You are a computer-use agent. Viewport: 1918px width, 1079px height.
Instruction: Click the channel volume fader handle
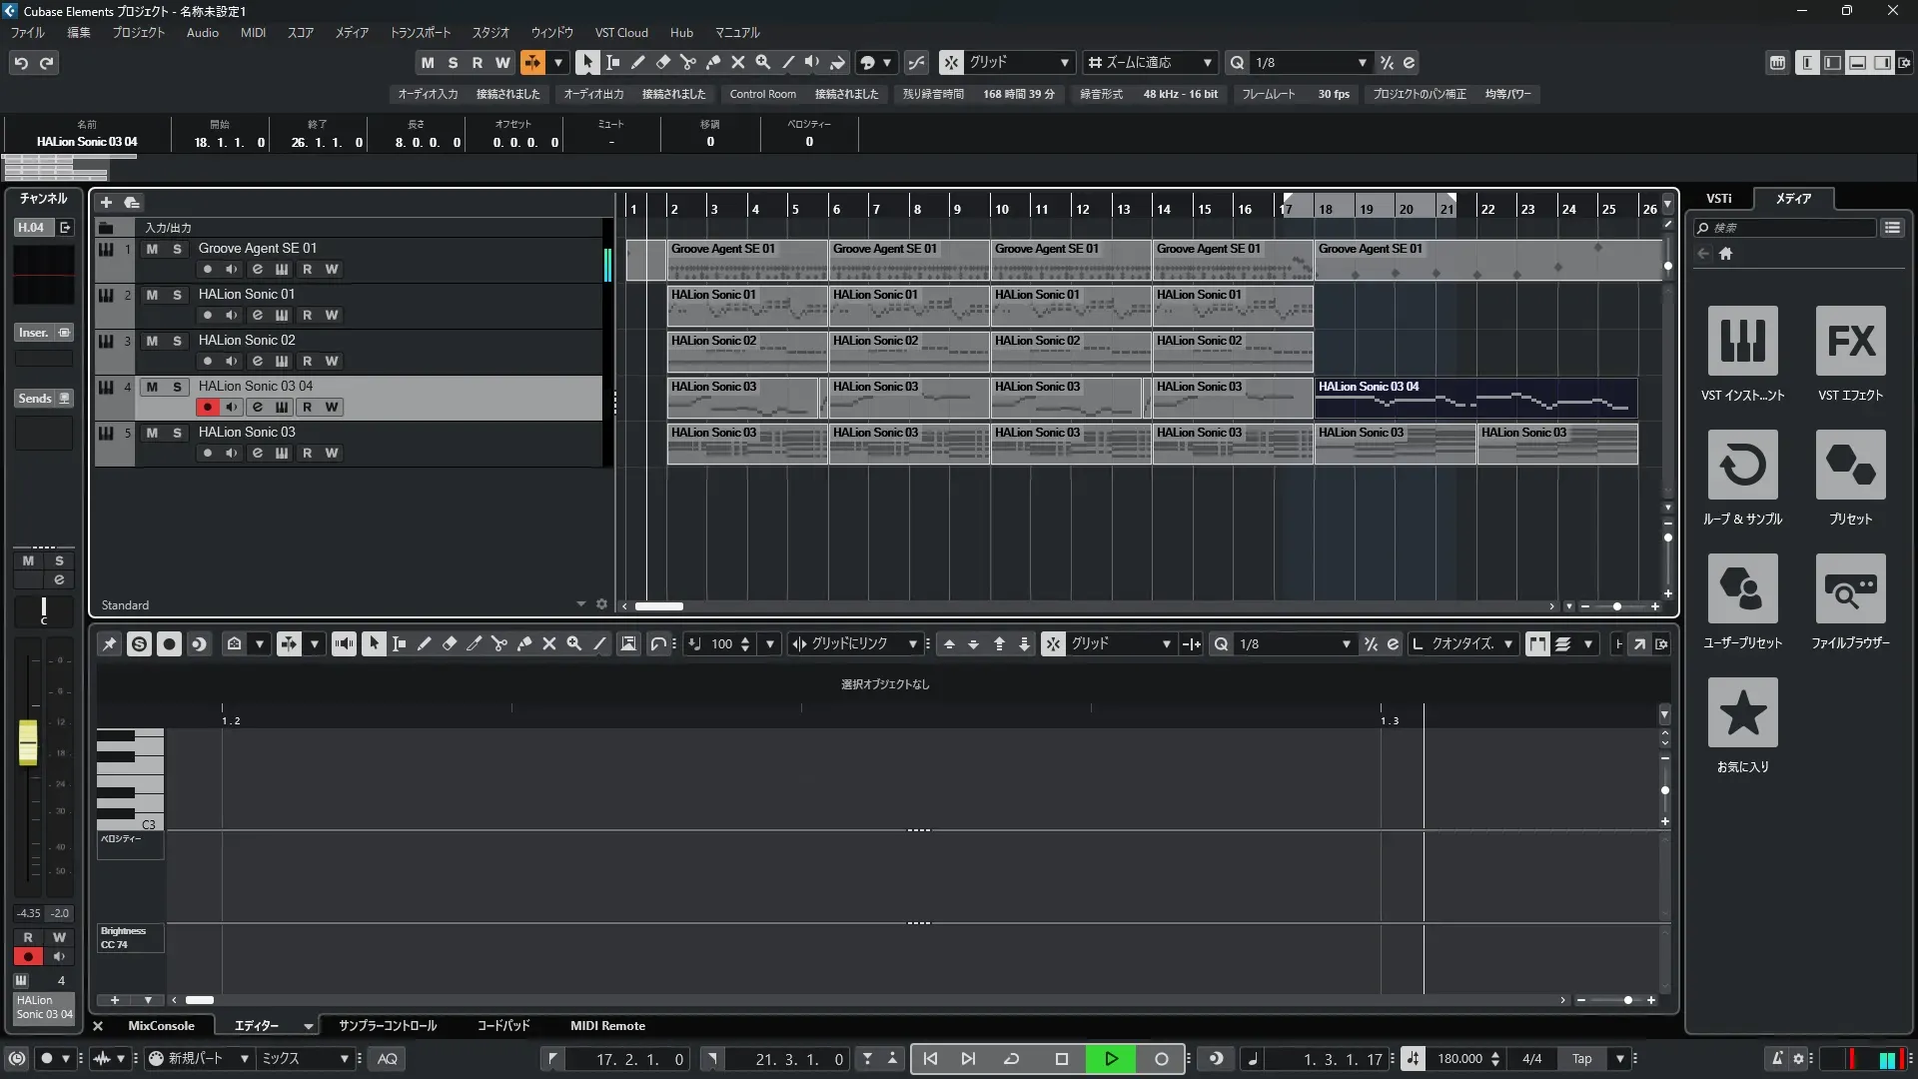pos(28,742)
